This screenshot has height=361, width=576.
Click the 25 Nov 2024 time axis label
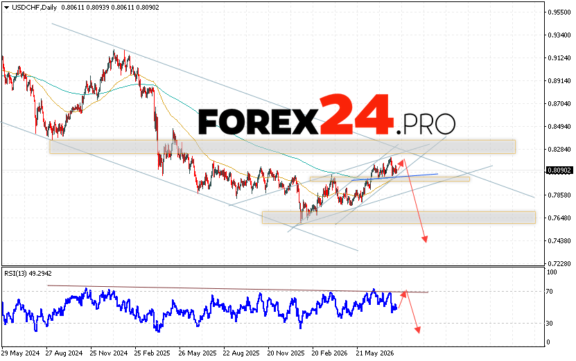(x=108, y=353)
